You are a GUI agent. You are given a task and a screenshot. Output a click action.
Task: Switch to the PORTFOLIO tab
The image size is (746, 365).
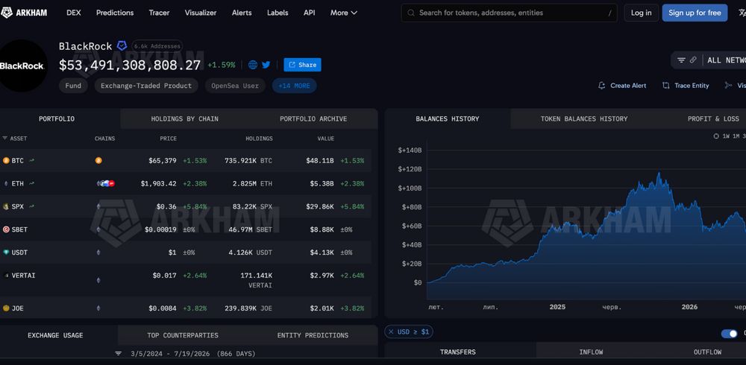pos(57,119)
